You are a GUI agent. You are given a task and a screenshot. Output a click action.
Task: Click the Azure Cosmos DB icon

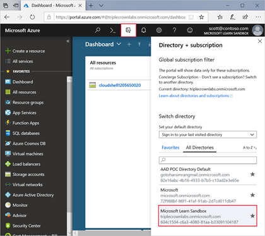pyautogui.click(x=8, y=144)
